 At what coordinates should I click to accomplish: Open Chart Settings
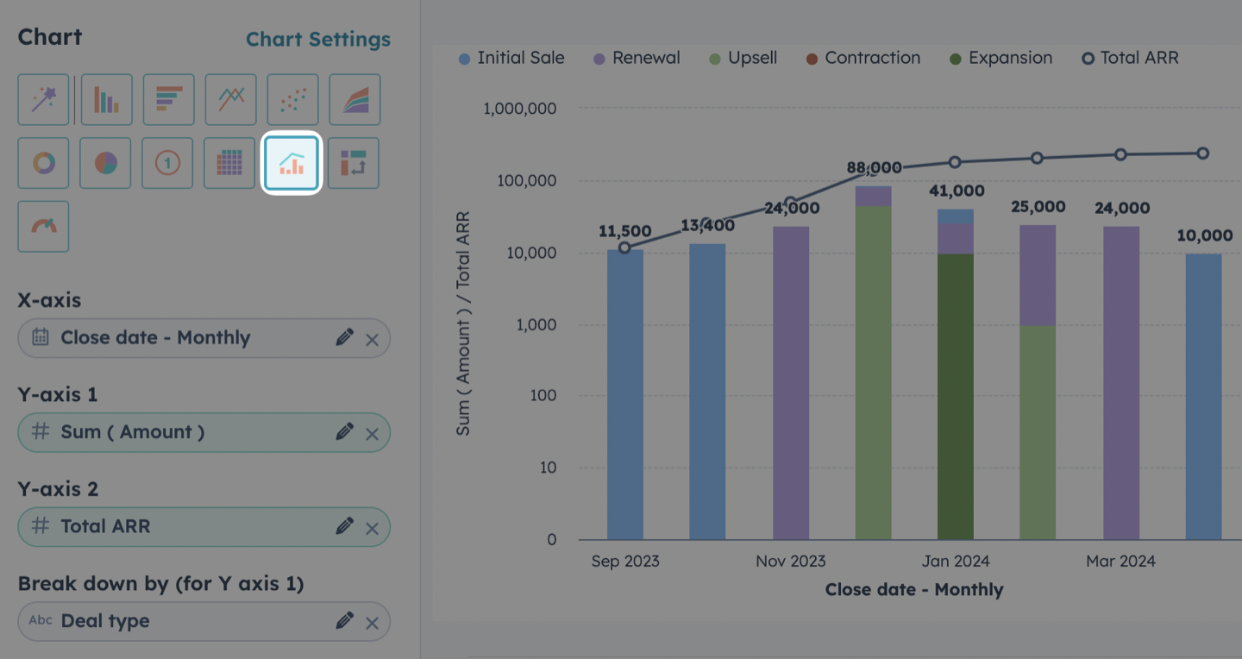(318, 40)
